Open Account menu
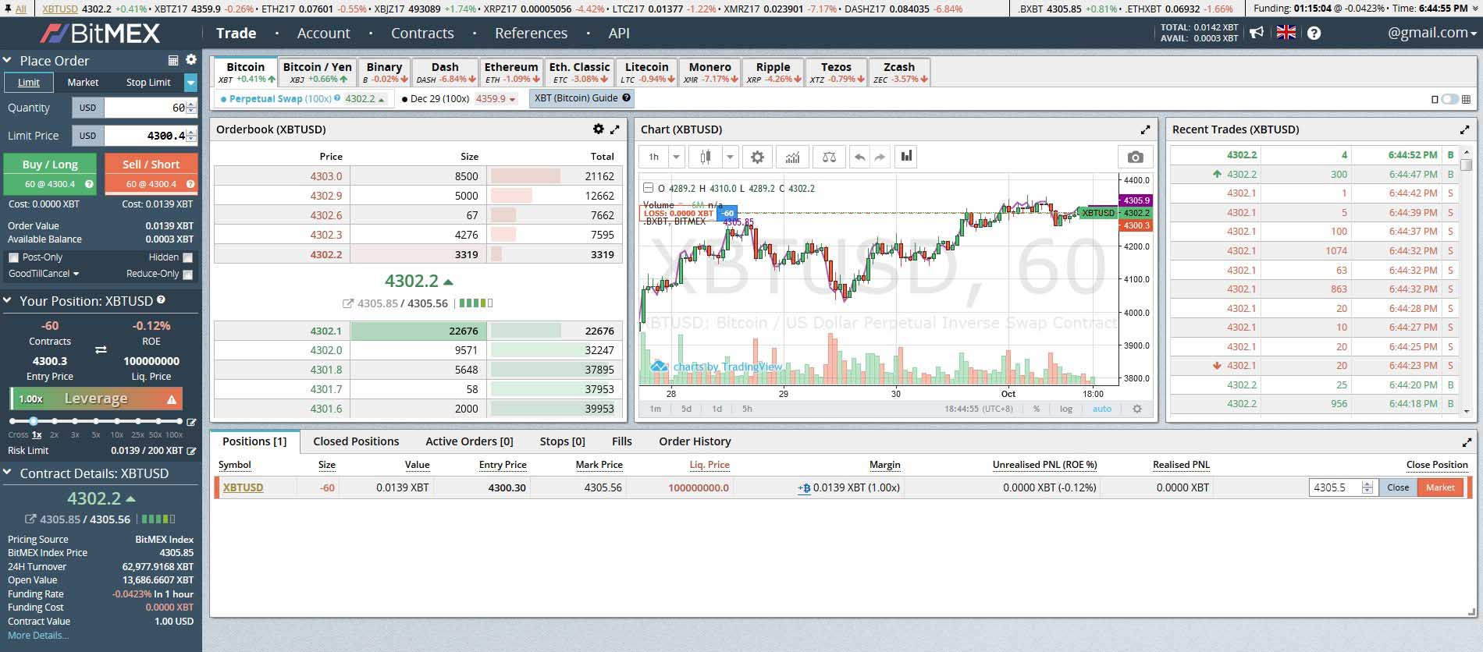This screenshot has height=652, width=1483. (x=323, y=34)
